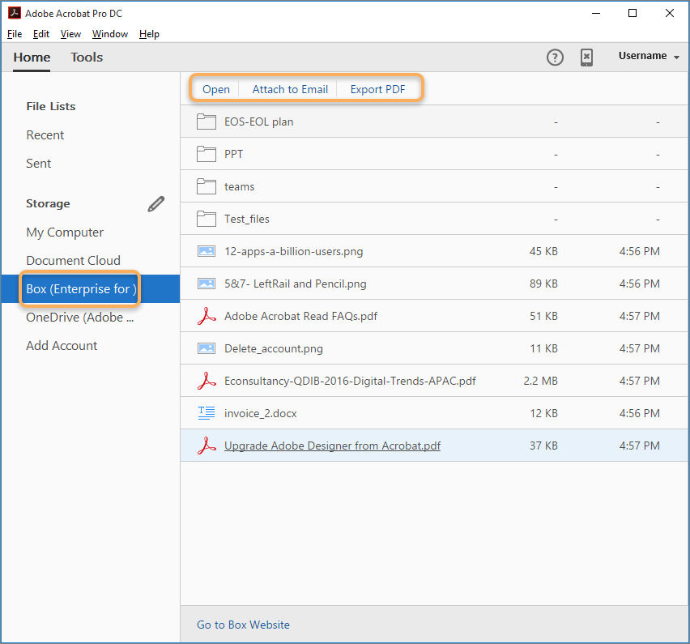Select the Upgrade Adobe Designer from Acrobat.pdf row
This screenshot has width=690, height=644.
click(x=332, y=446)
